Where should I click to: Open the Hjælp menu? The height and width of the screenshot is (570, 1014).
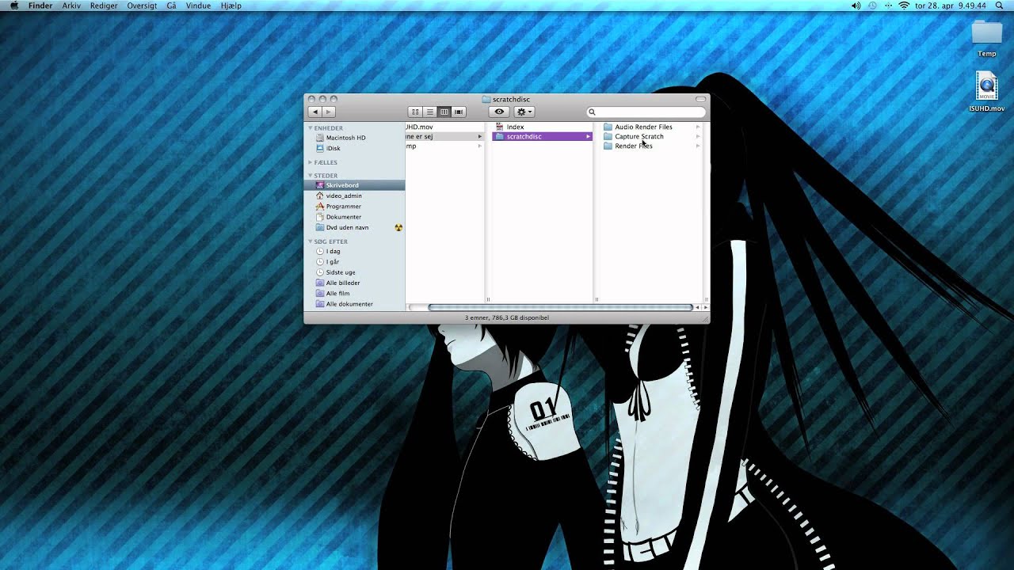tap(231, 6)
